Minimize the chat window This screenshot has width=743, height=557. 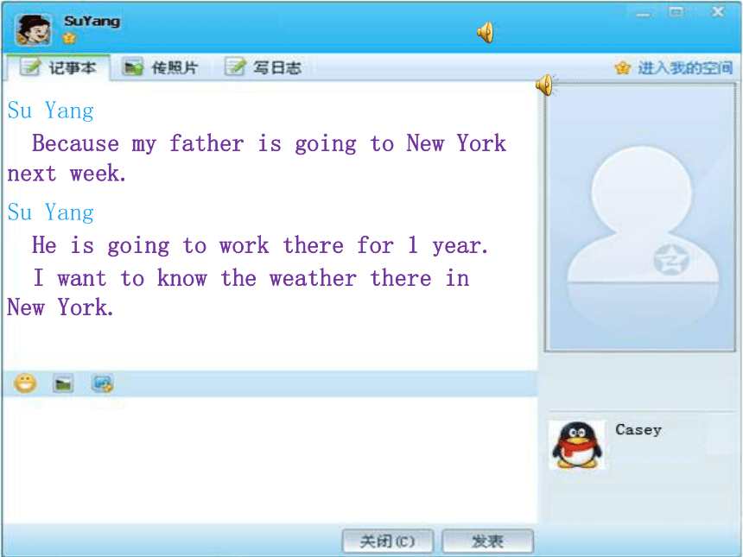point(643,13)
